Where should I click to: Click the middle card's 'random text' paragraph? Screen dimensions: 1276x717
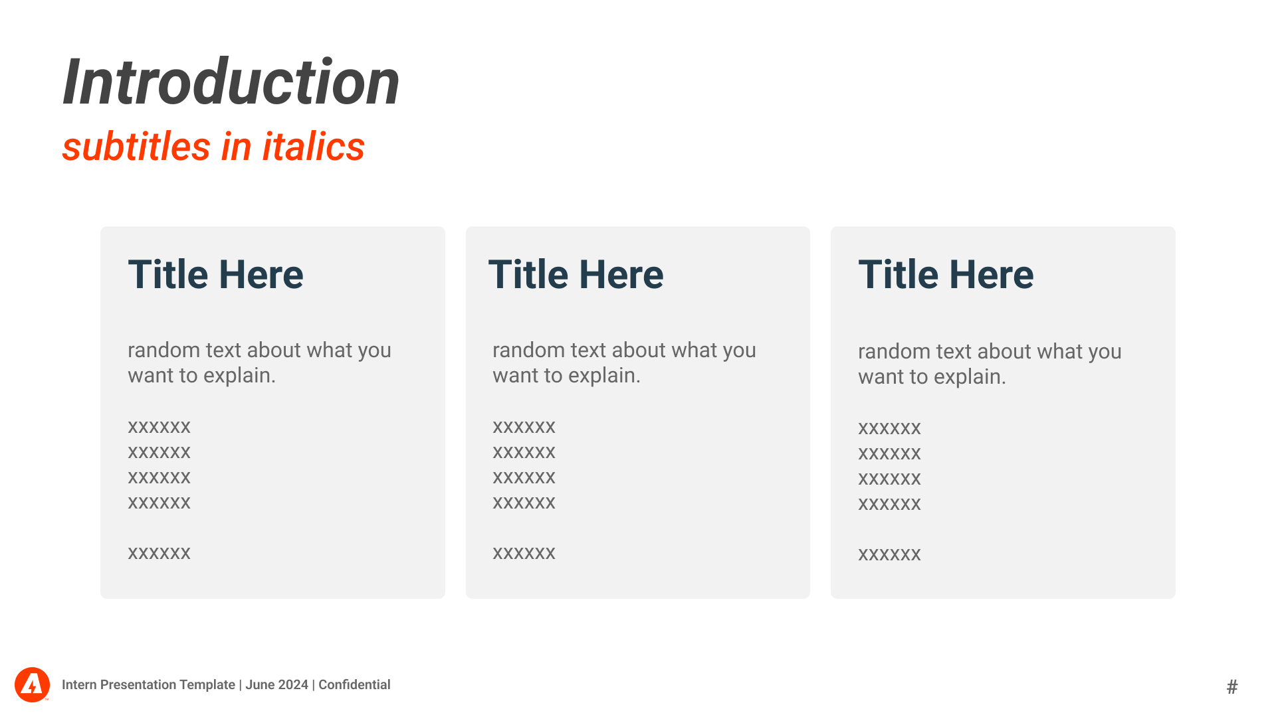point(624,362)
